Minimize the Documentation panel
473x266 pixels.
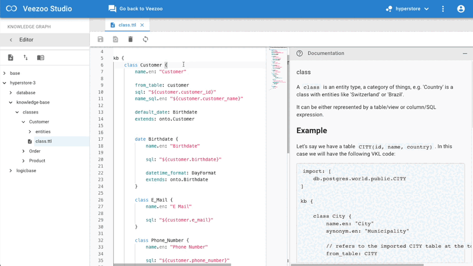pyautogui.click(x=465, y=54)
